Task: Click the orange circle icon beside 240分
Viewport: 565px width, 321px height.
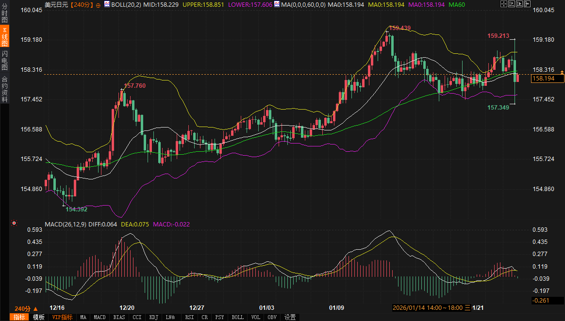Action: click(99, 5)
